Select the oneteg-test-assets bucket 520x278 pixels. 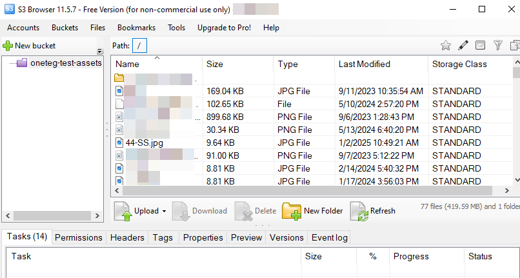pos(66,63)
